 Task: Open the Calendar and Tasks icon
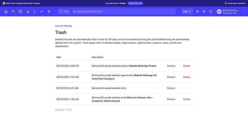(x=20, y=12)
